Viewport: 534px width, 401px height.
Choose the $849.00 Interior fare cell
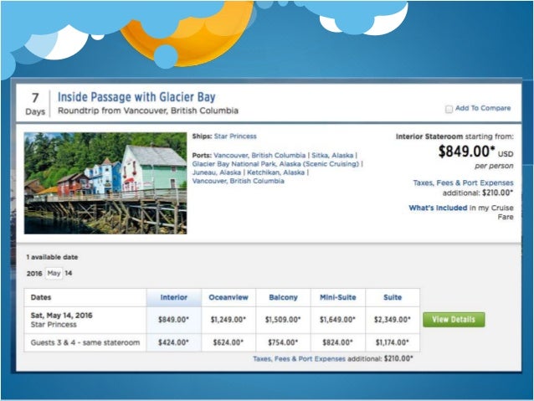pyautogui.click(x=175, y=319)
